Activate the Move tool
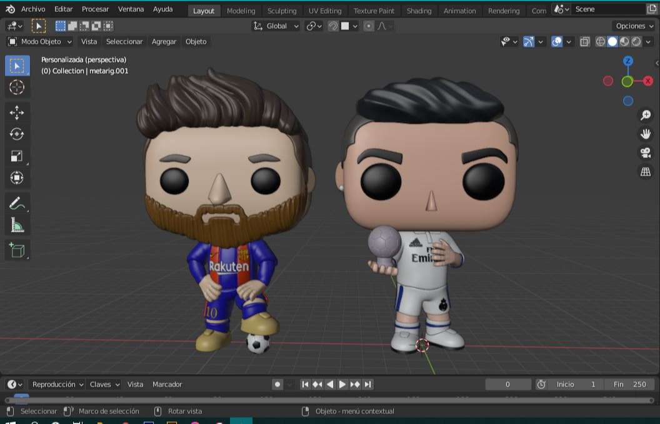Image resolution: width=660 pixels, height=424 pixels. coord(17,112)
